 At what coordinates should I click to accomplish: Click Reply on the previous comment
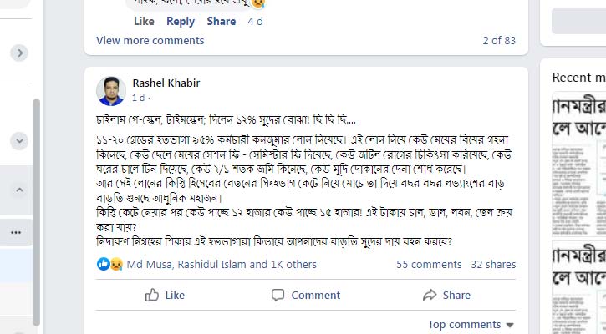pos(181,21)
